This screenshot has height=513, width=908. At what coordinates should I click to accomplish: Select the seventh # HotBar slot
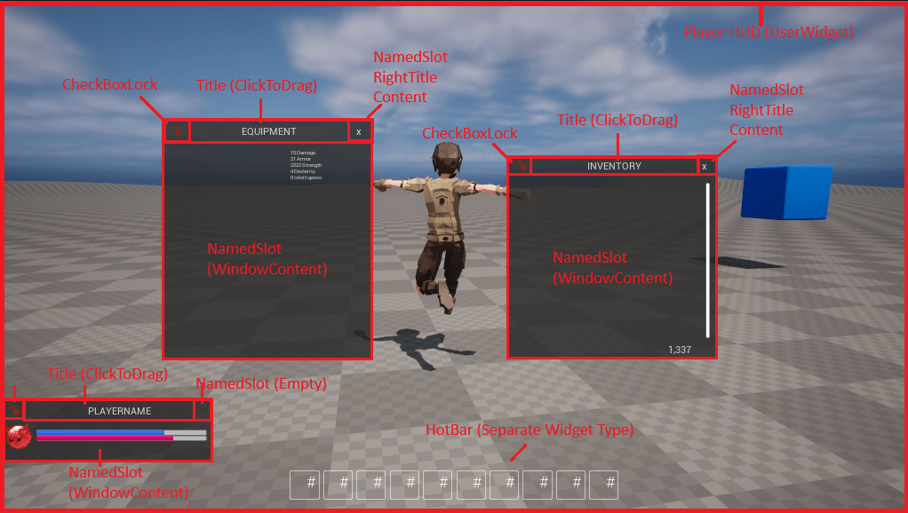click(504, 485)
